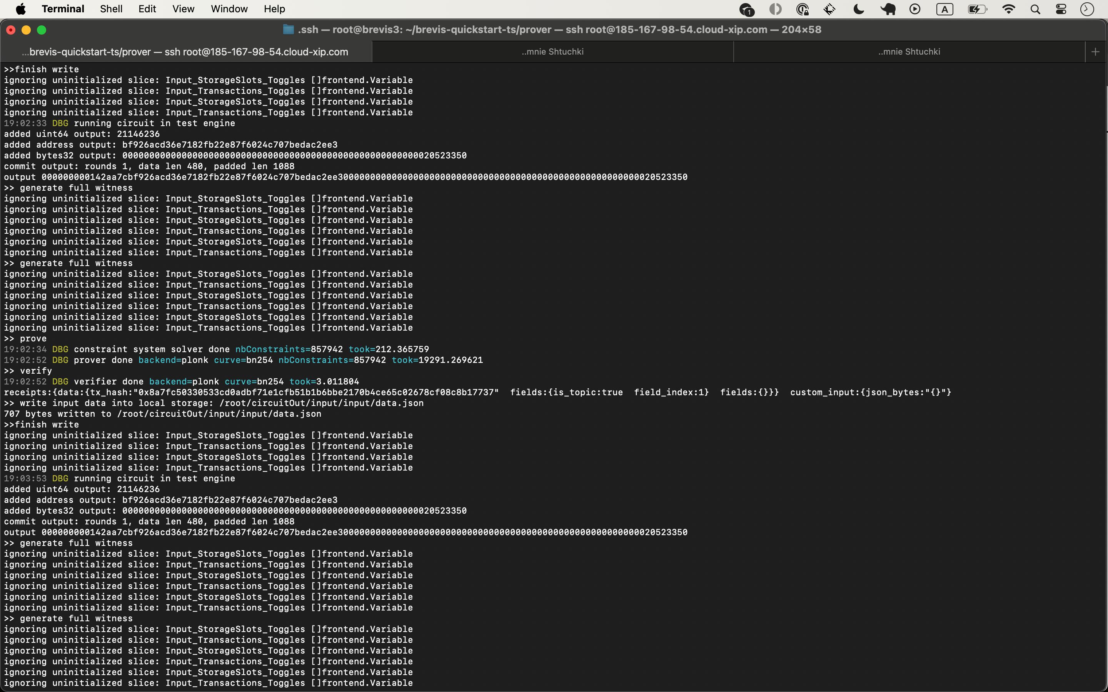Click 'verifier done backend=plonk' log line
This screenshot has height=692, width=1108.
[181, 382]
